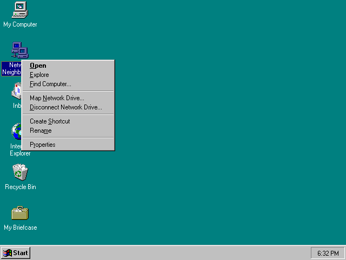This screenshot has height=260, width=346.
Task: Select Find Computer... menu entry
Action: 69,84
